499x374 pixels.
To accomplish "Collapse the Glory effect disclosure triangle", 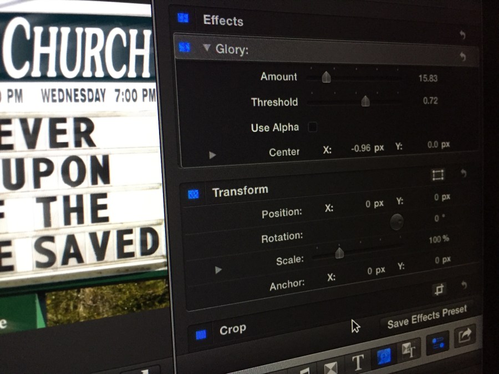I will [207, 49].
